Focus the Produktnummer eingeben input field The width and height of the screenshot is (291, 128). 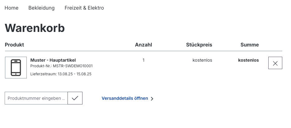click(36, 98)
